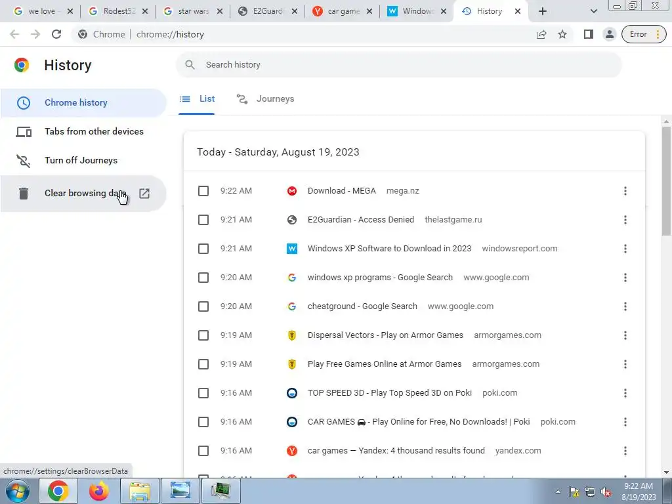Open the Download - MEGA history link
The width and height of the screenshot is (672, 504).
[x=341, y=191]
